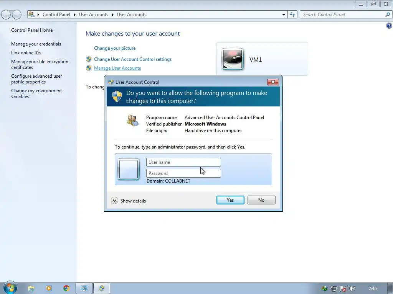The image size is (393, 294).
Task: Open Manage your credentials
Action: click(36, 44)
